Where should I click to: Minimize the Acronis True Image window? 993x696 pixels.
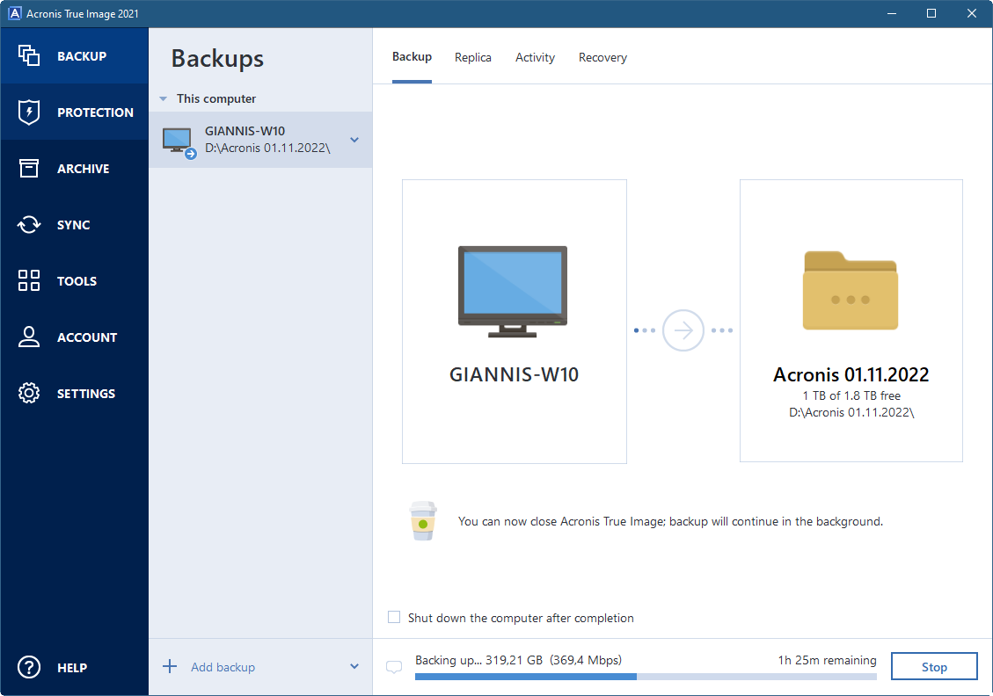tap(892, 13)
